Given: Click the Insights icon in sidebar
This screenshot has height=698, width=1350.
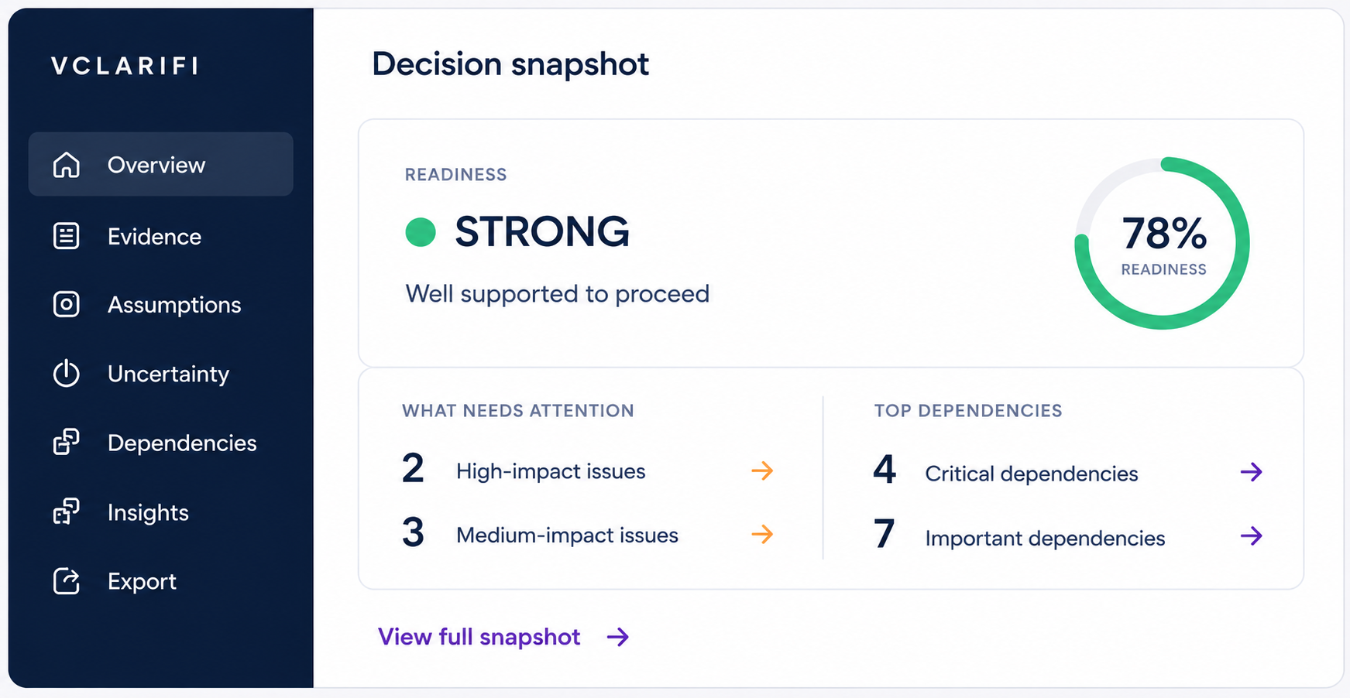Looking at the screenshot, I should (67, 512).
